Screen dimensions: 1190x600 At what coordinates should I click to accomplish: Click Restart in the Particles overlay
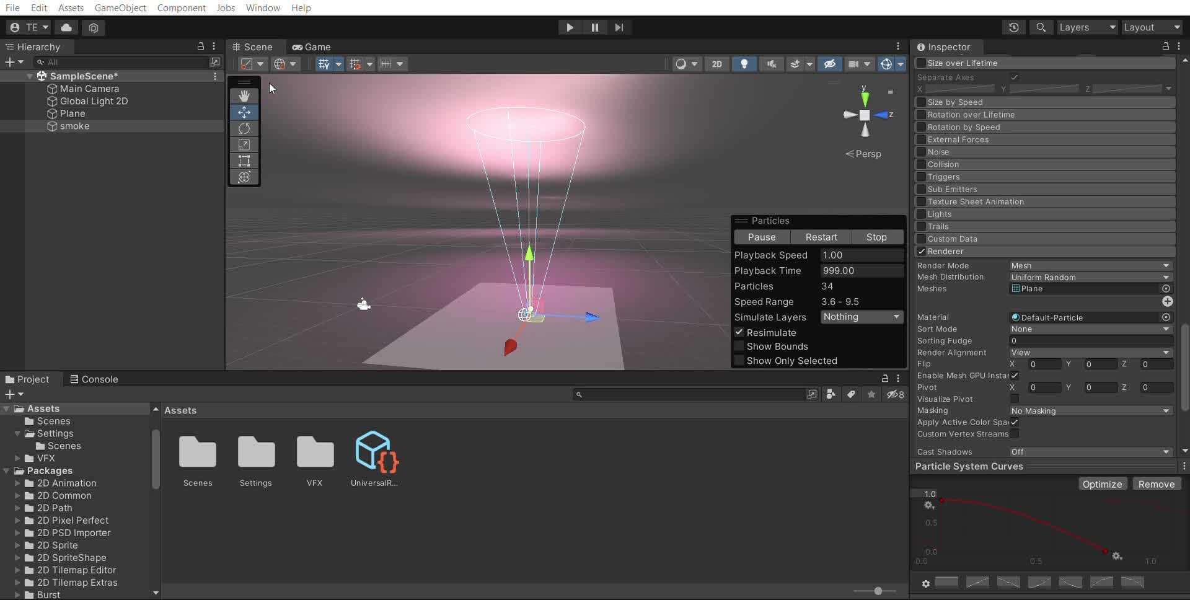[x=821, y=237]
